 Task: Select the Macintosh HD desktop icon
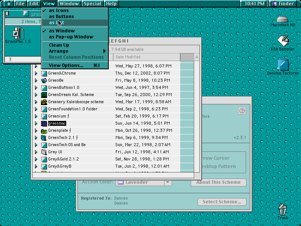click(283, 20)
